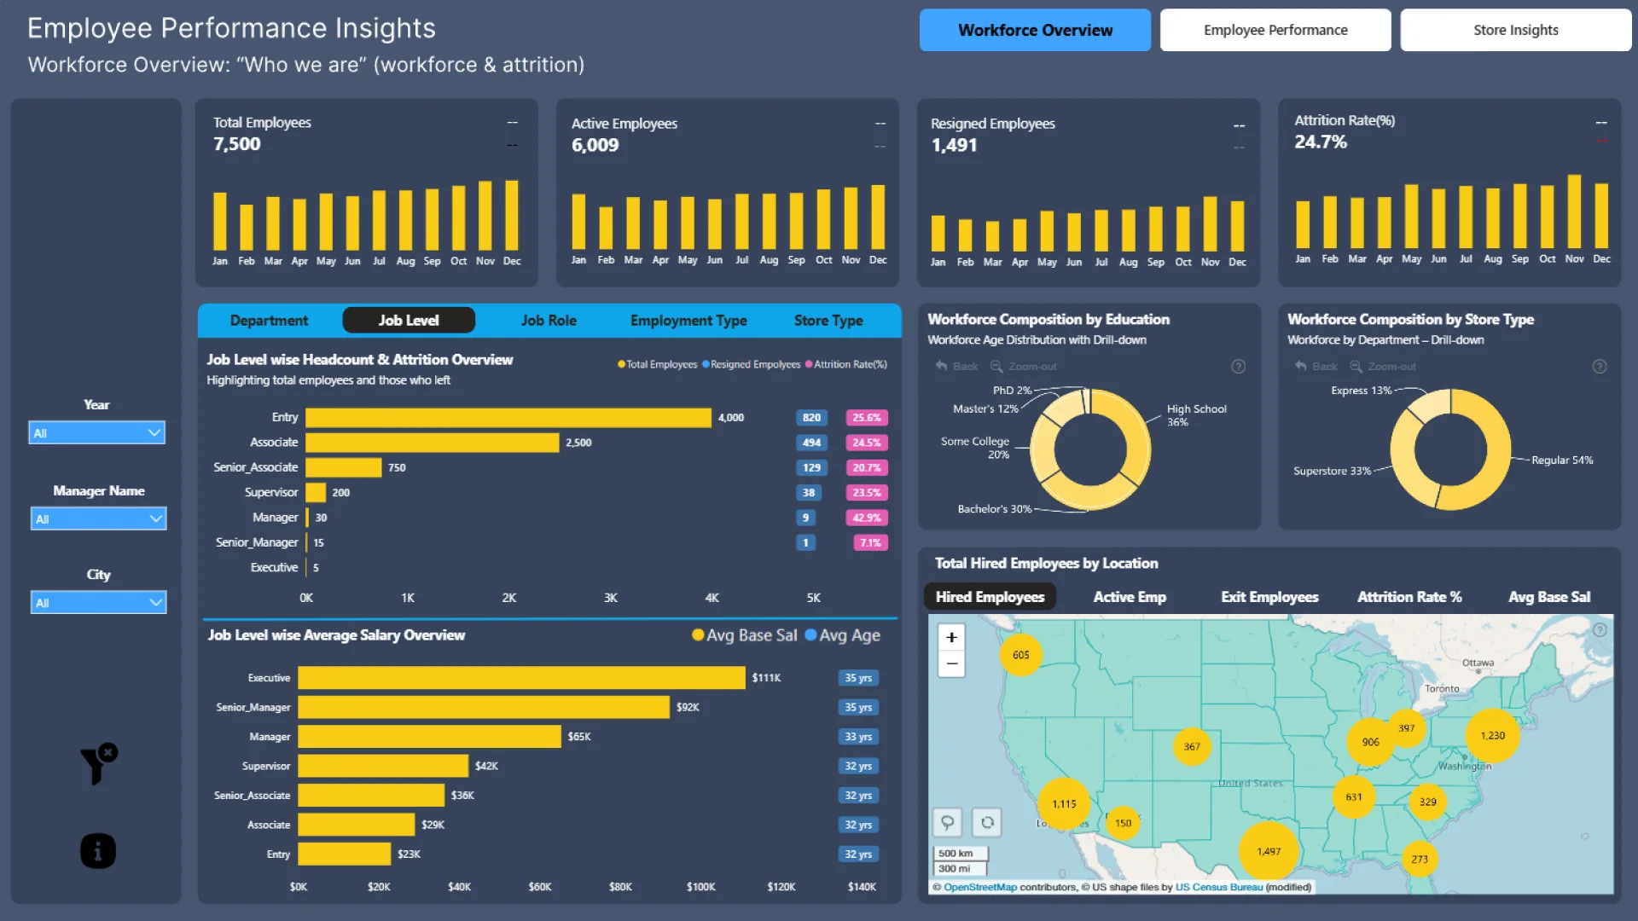Switch to the Department tab
Viewport: 1638px width, 921px height.
point(269,321)
